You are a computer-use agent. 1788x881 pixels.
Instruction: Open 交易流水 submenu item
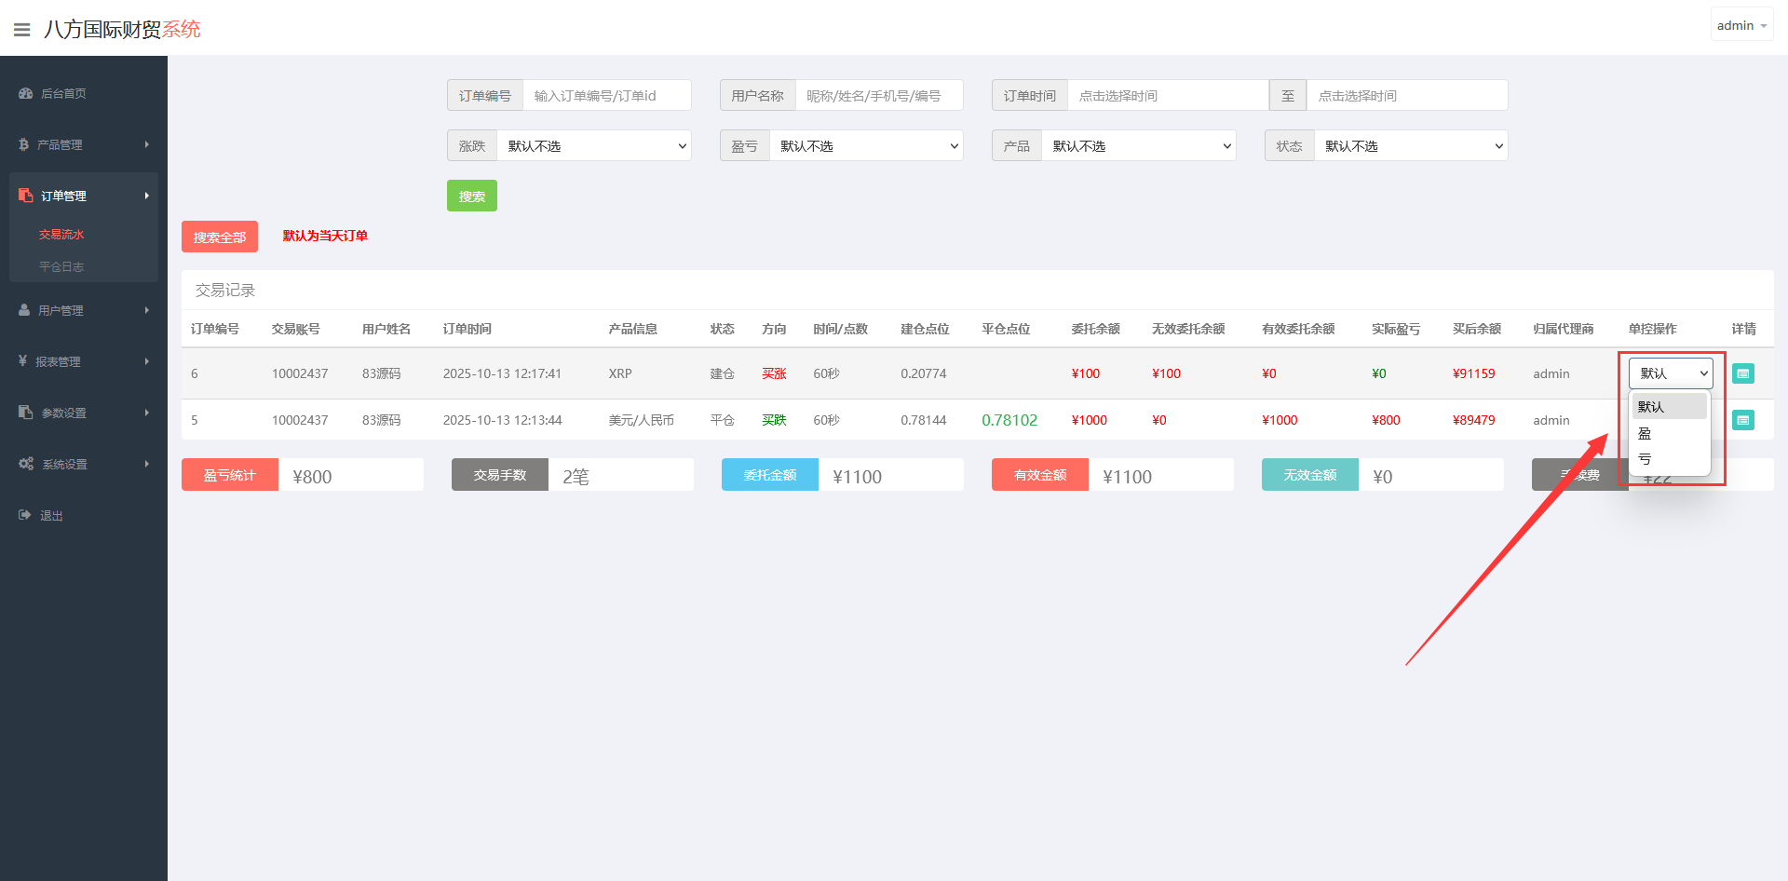(61, 235)
